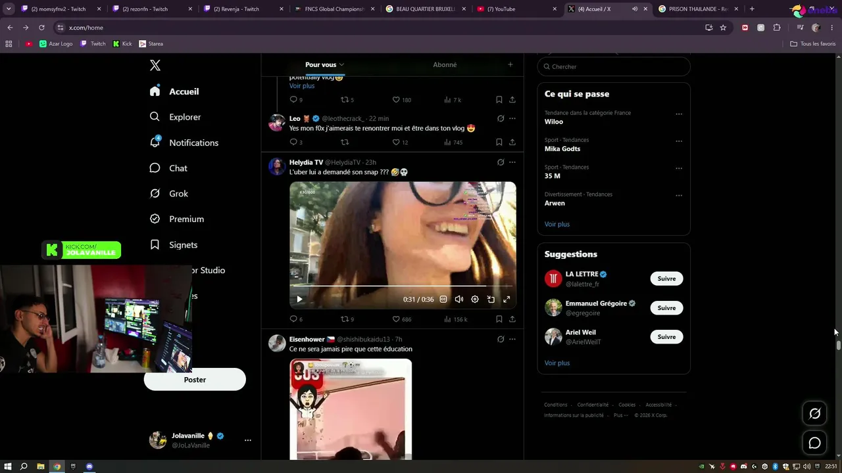Open the Windows Start menu
The image size is (842, 473).
pos(7,466)
